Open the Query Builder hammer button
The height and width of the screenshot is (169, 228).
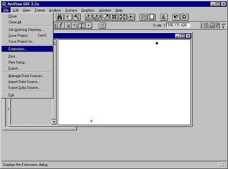tap(77, 17)
